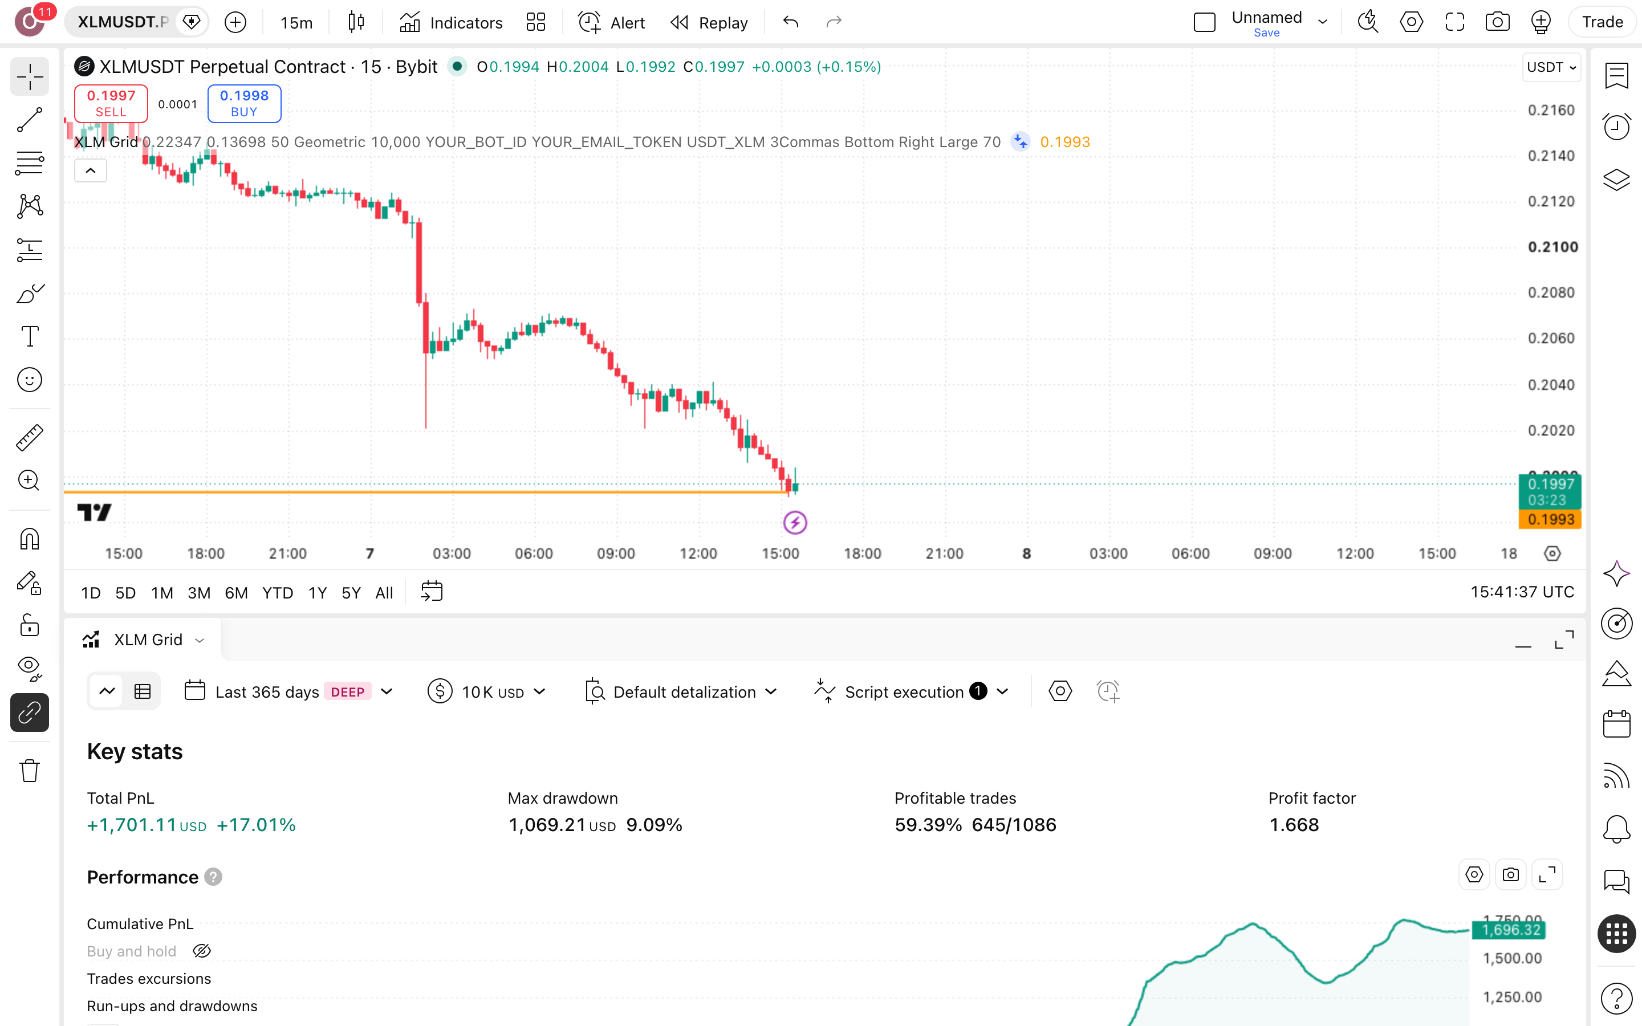Toggle lock all drawing tools

coord(29,625)
